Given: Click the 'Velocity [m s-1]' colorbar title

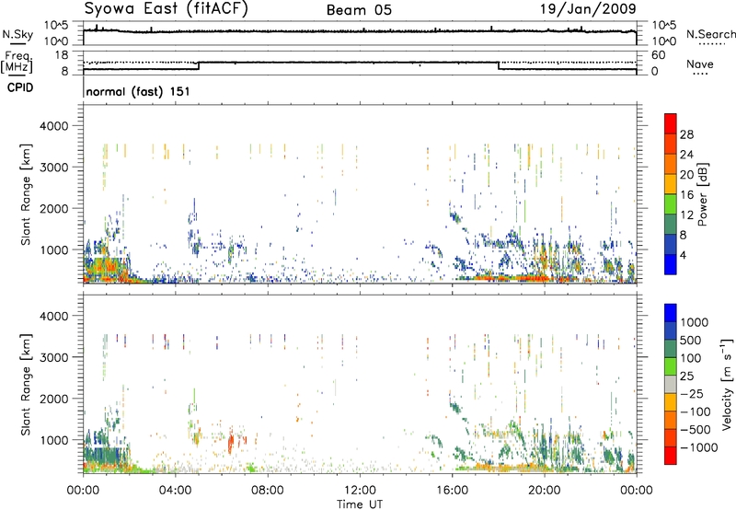Looking at the screenshot, I should [x=727, y=384].
